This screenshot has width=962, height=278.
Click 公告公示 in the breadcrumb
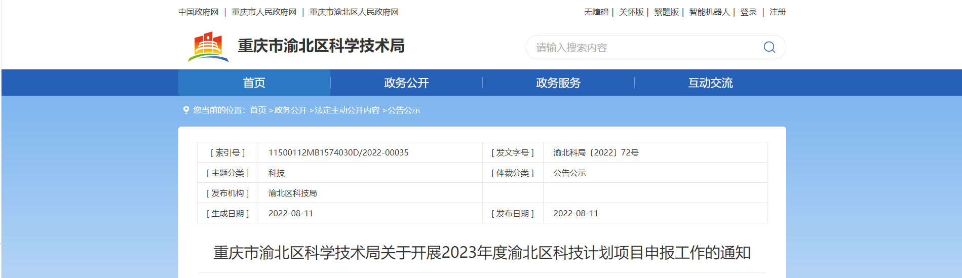point(404,110)
